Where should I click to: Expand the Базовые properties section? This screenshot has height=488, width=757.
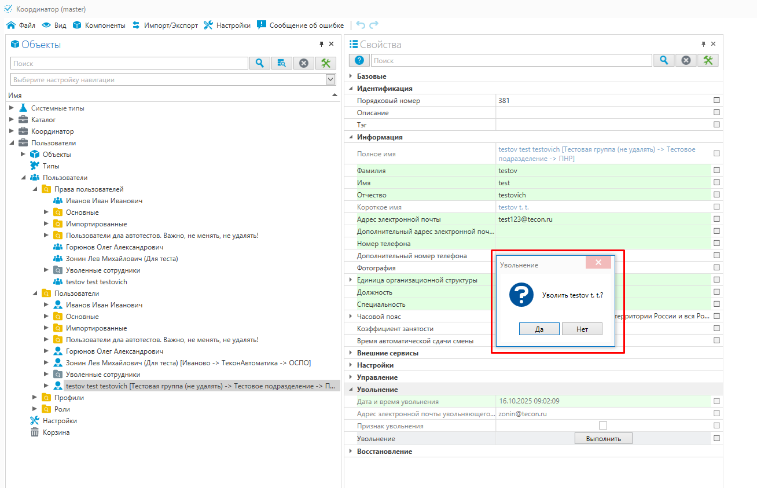coord(350,76)
